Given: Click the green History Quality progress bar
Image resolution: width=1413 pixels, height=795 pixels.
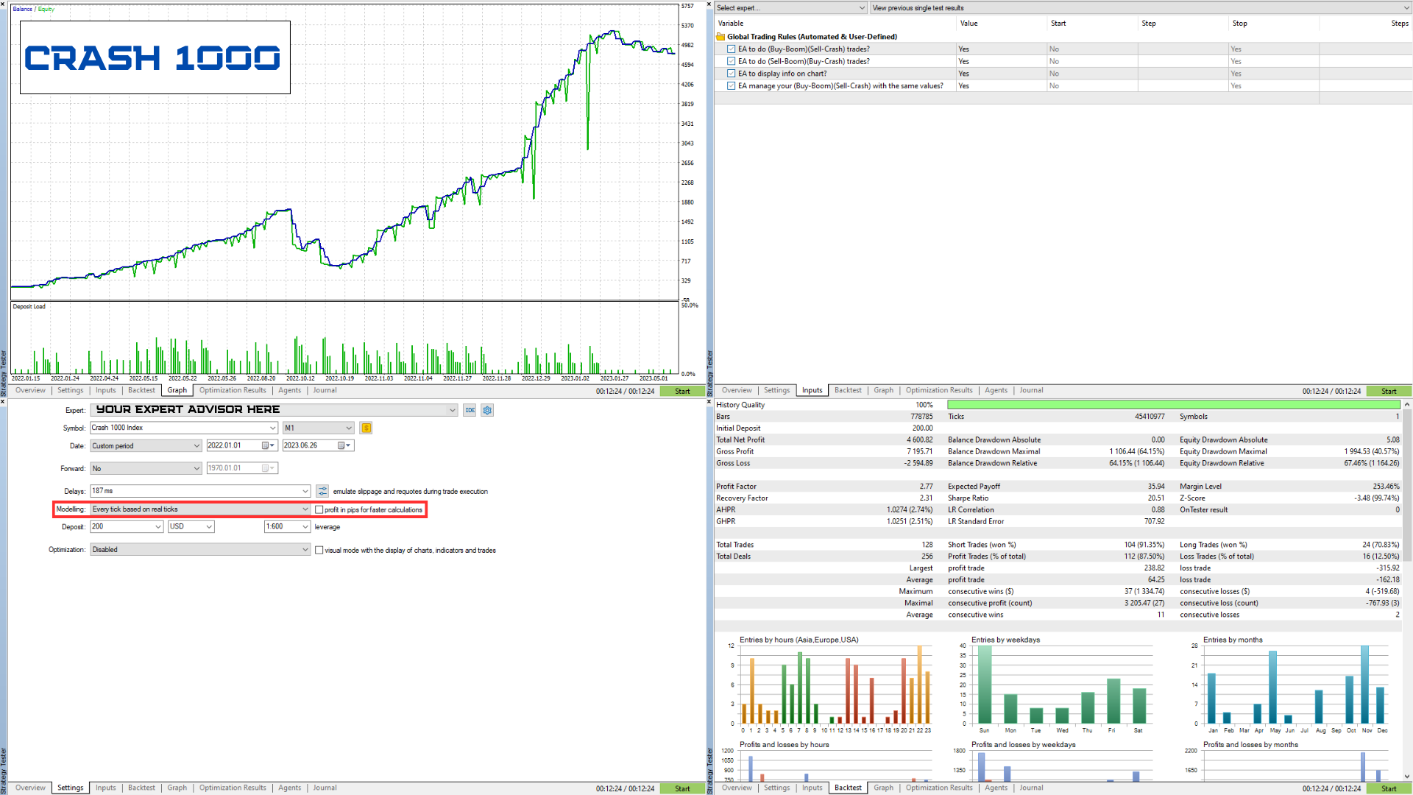Looking at the screenshot, I should click(x=1173, y=405).
